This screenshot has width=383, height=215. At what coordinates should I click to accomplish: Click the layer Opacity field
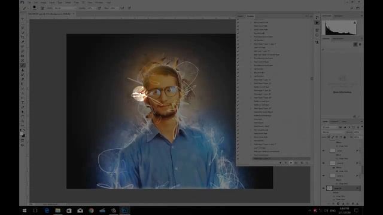357,132
